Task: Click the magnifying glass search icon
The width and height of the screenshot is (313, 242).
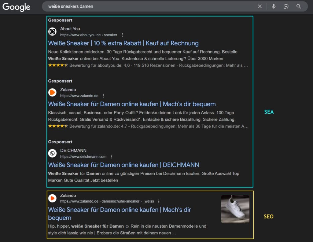Action: pyautogui.click(x=299, y=6)
